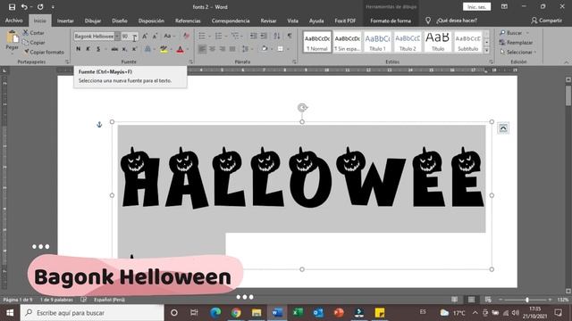This screenshot has height=321, width=572.
Task: Open layout options icon beside the text box
Action: click(x=503, y=128)
